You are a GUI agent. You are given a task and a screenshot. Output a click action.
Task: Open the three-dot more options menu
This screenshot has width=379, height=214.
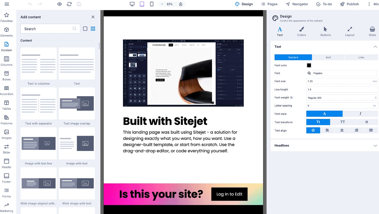pos(369,4)
